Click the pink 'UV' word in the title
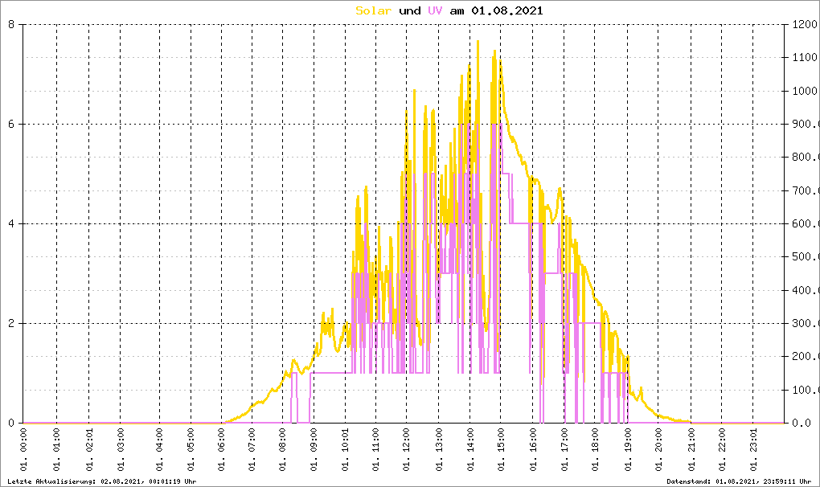Image resolution: width=820 pixels, height=487 pixels. point(435,10)
